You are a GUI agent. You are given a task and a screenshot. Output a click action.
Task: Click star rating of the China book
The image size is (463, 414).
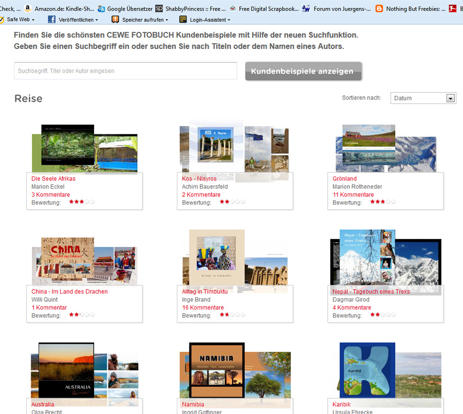(x=82, y=315)
